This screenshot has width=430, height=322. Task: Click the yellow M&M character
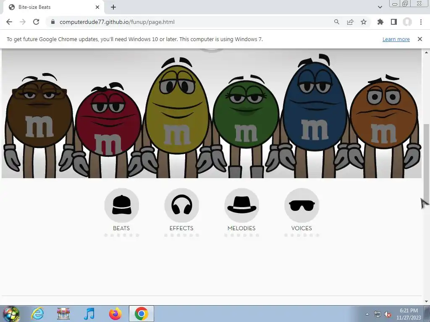177,109
